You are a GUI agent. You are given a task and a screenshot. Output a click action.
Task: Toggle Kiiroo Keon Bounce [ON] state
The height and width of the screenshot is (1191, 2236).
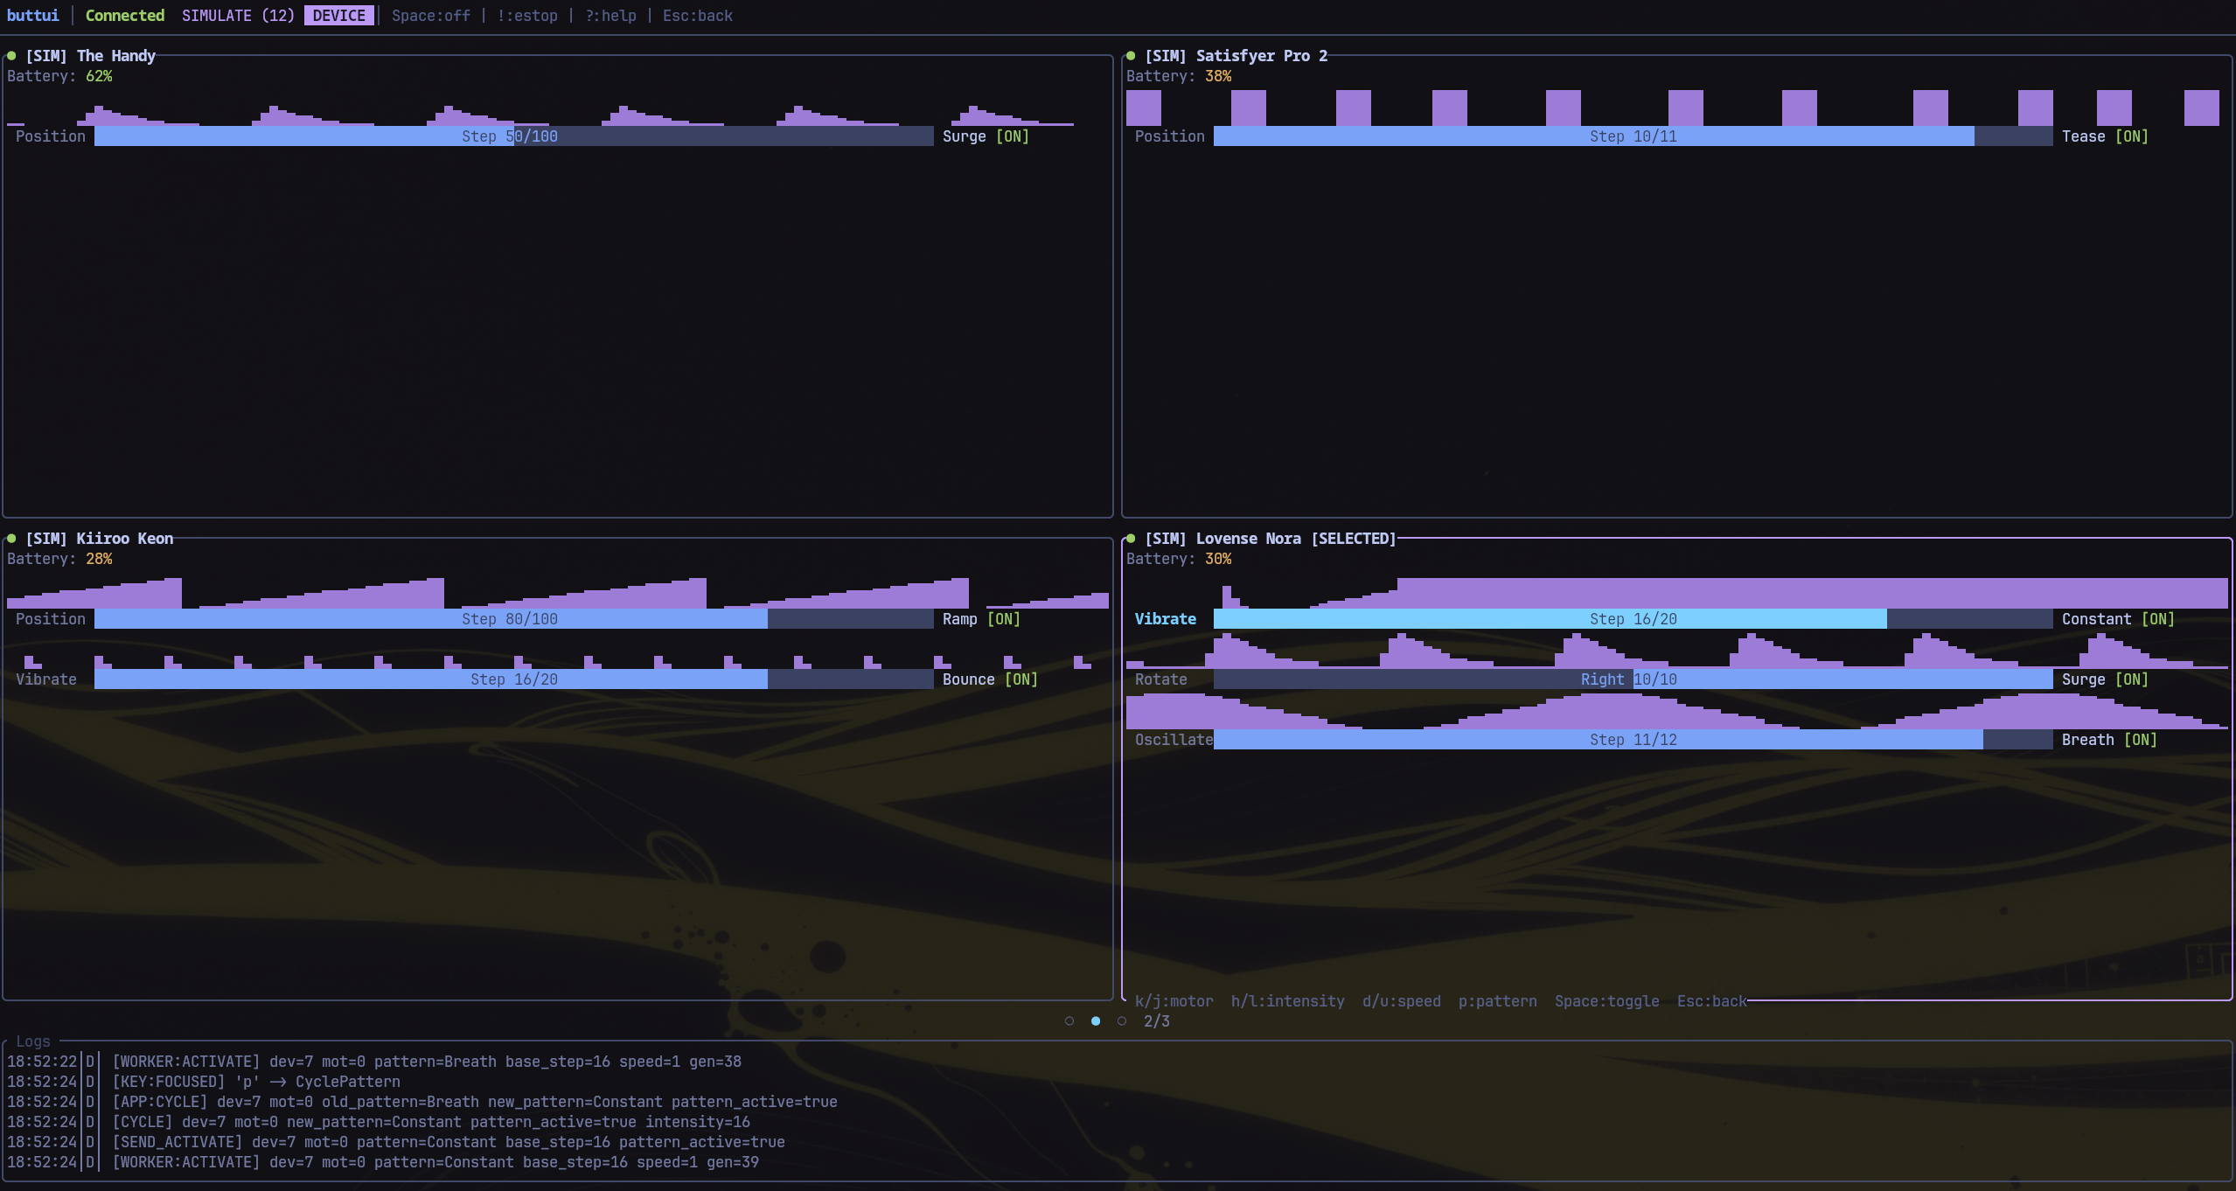(1020, 679)
